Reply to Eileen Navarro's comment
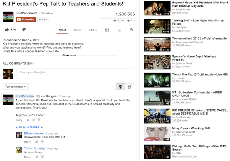Viewport: 230px width, 161px height. (28, 142)
